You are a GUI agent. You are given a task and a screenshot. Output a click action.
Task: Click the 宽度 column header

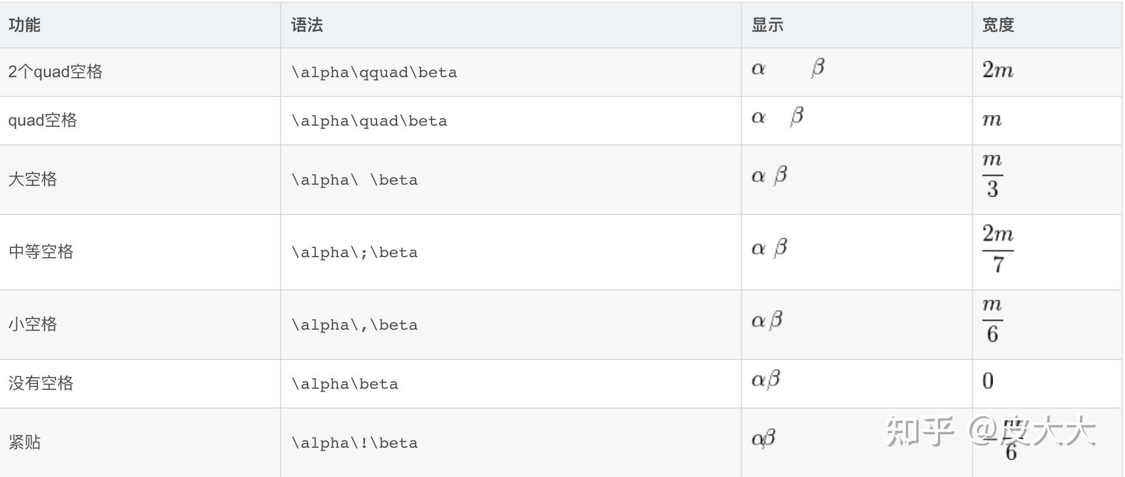998,25
